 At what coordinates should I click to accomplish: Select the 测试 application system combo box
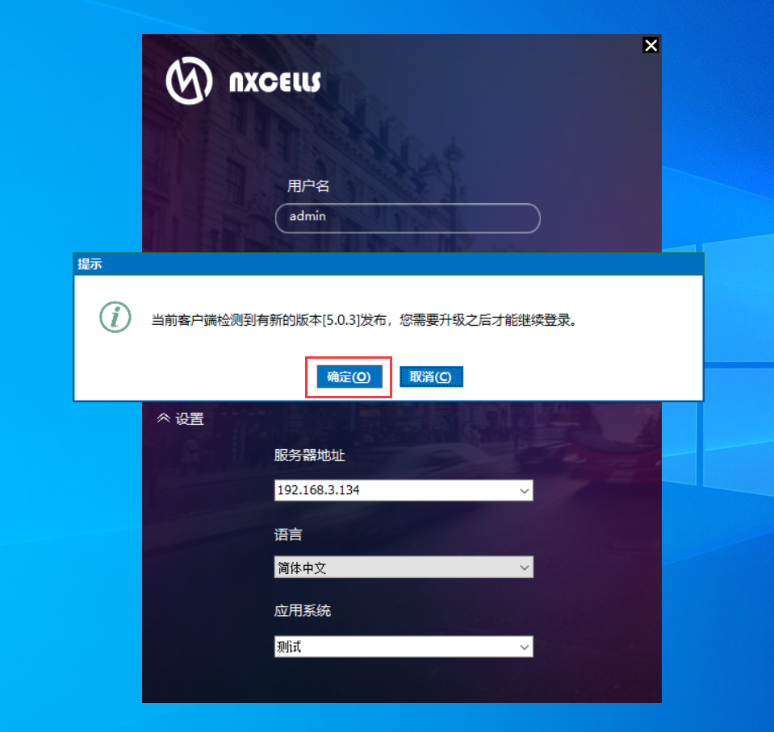point(404,647)
